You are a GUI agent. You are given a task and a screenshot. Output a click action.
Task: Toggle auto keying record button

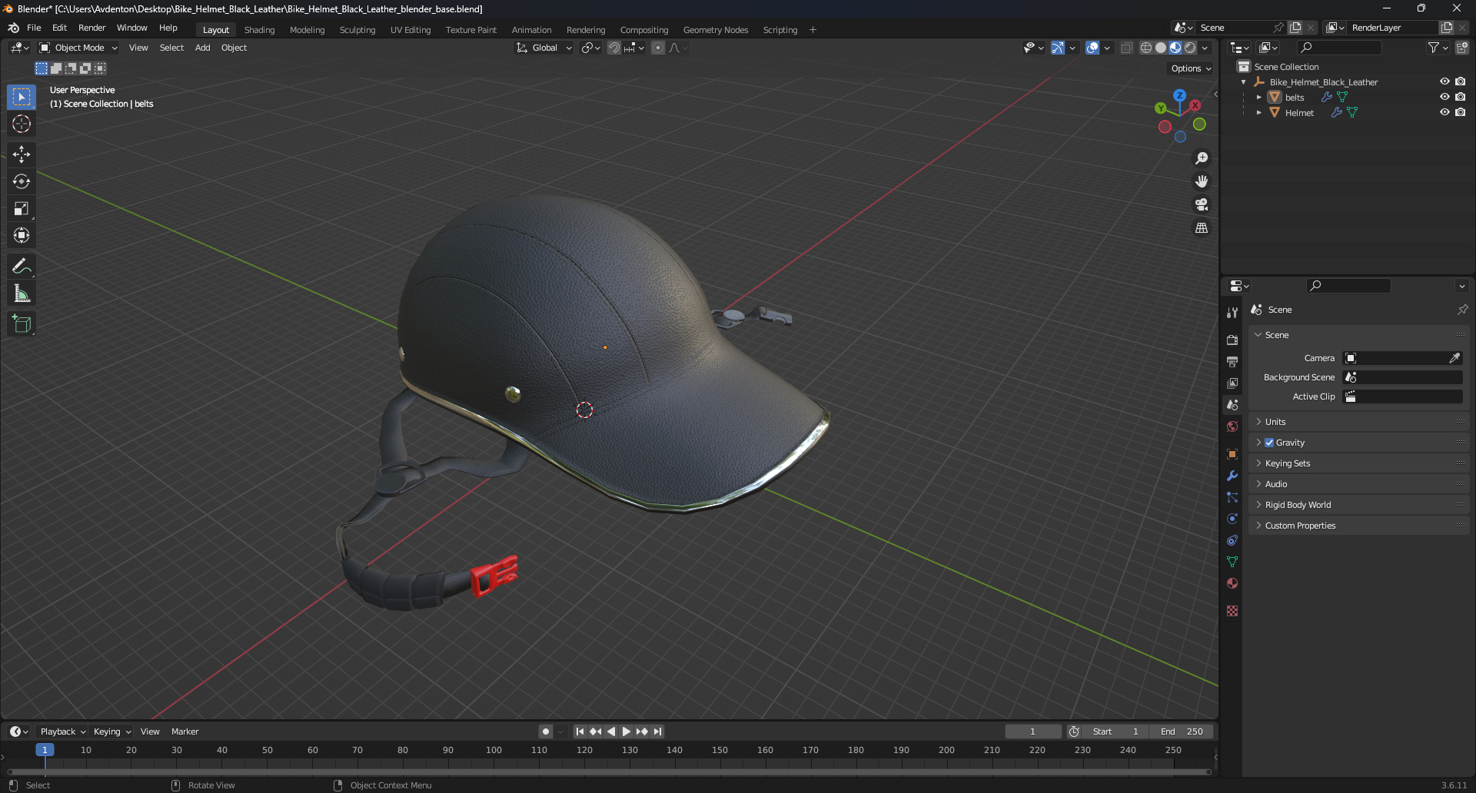[x=546, y=732]
